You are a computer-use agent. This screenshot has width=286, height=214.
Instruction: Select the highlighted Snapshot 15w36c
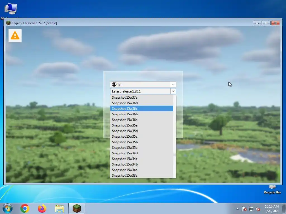(142, 108)
